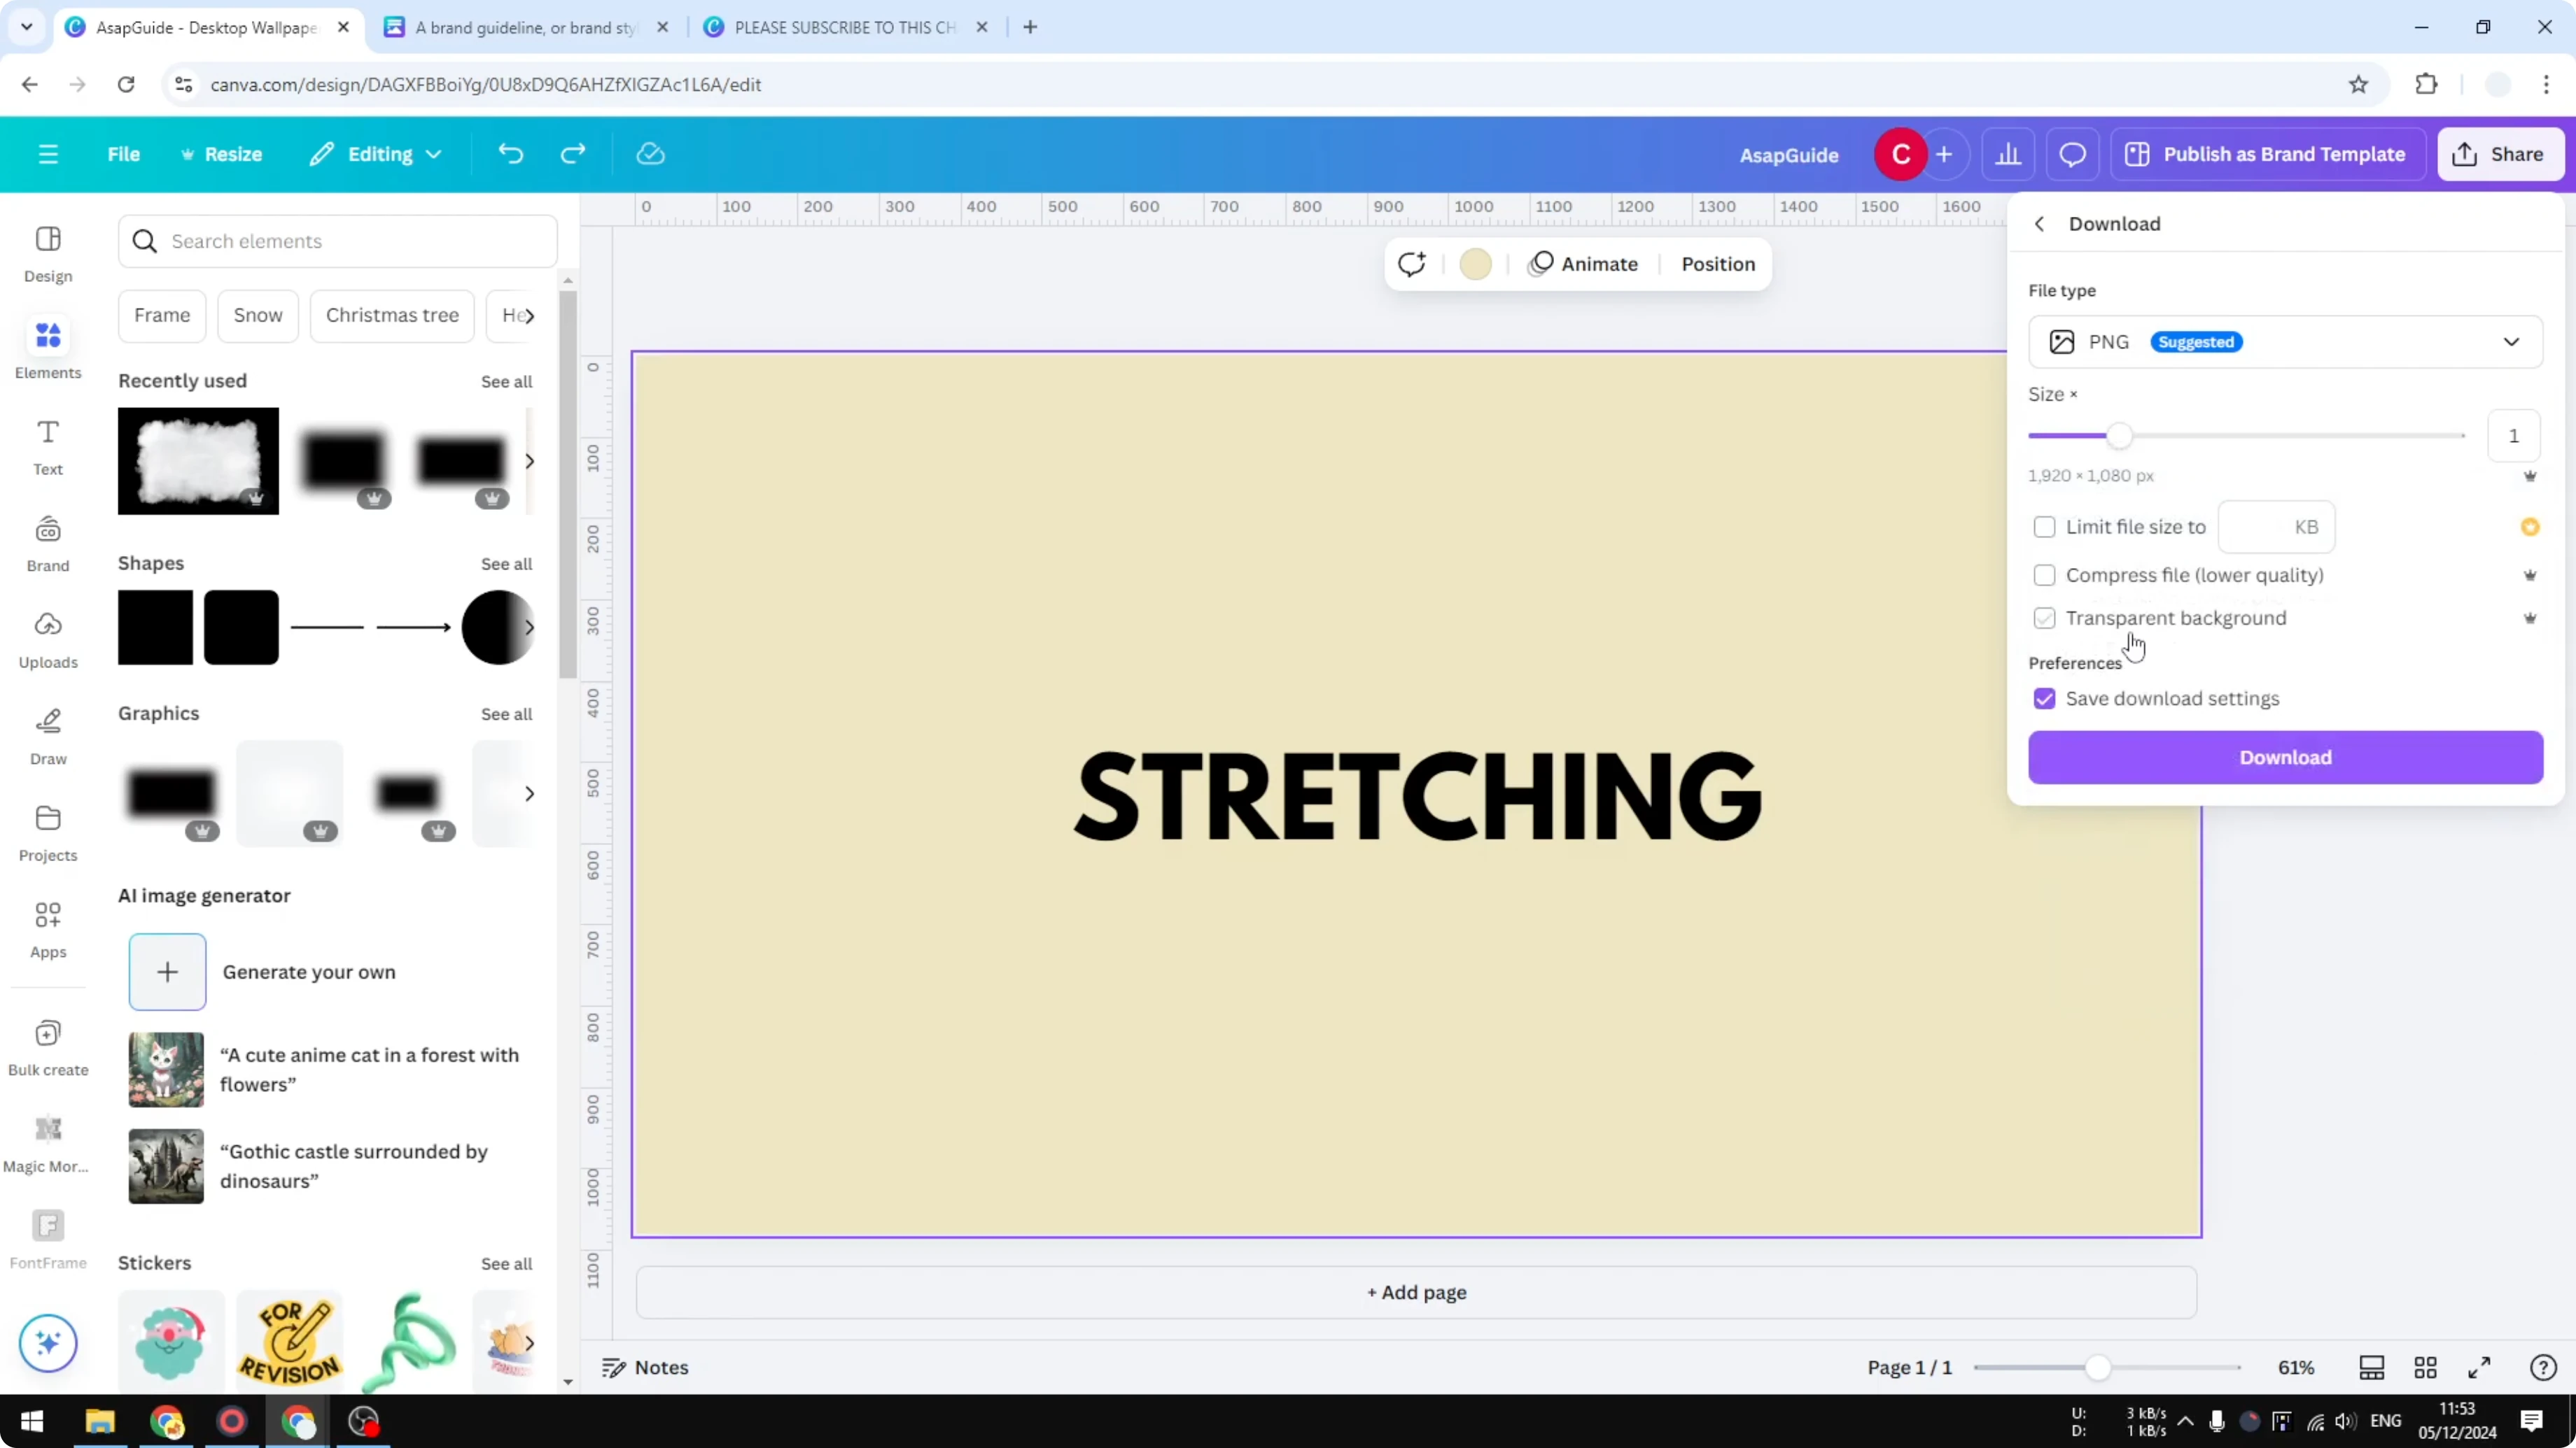The image size is (2576, 1448).
Task: Open the File menu
Action: (123, 154)
